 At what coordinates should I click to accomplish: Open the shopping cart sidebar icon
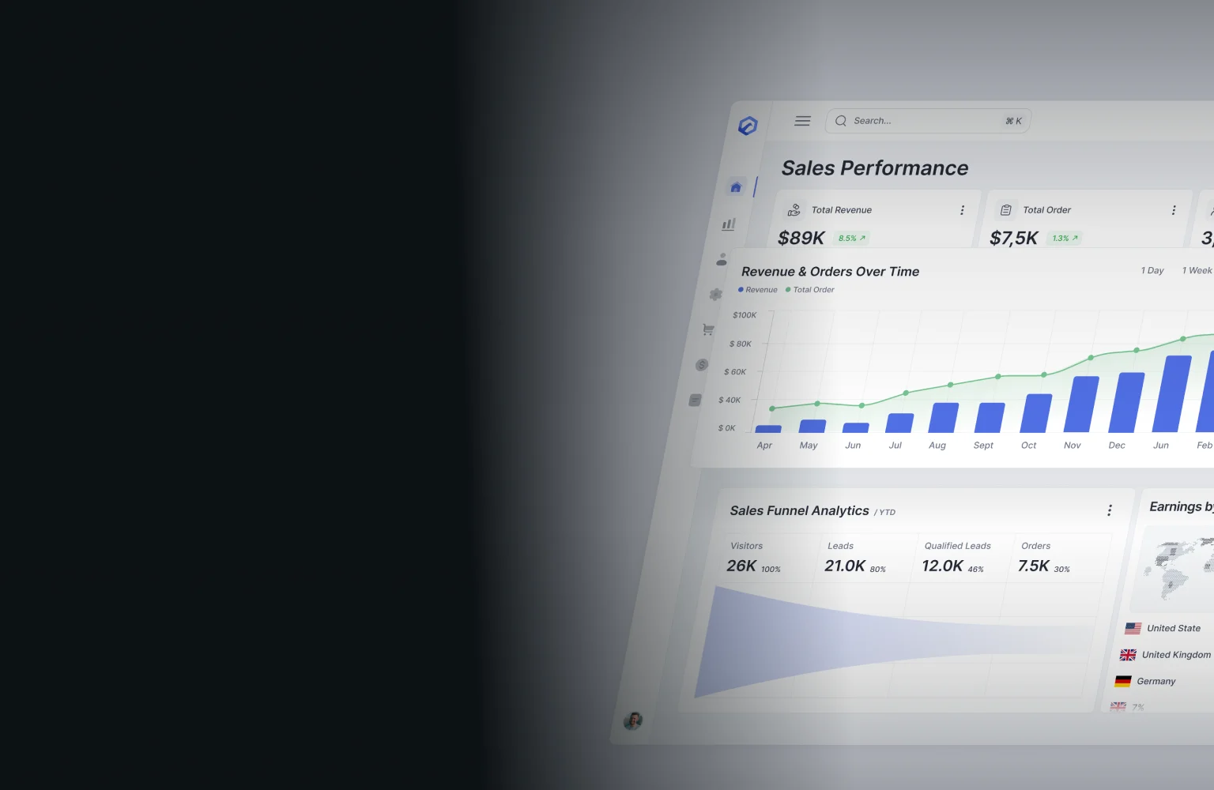click(x=708, y=329)
